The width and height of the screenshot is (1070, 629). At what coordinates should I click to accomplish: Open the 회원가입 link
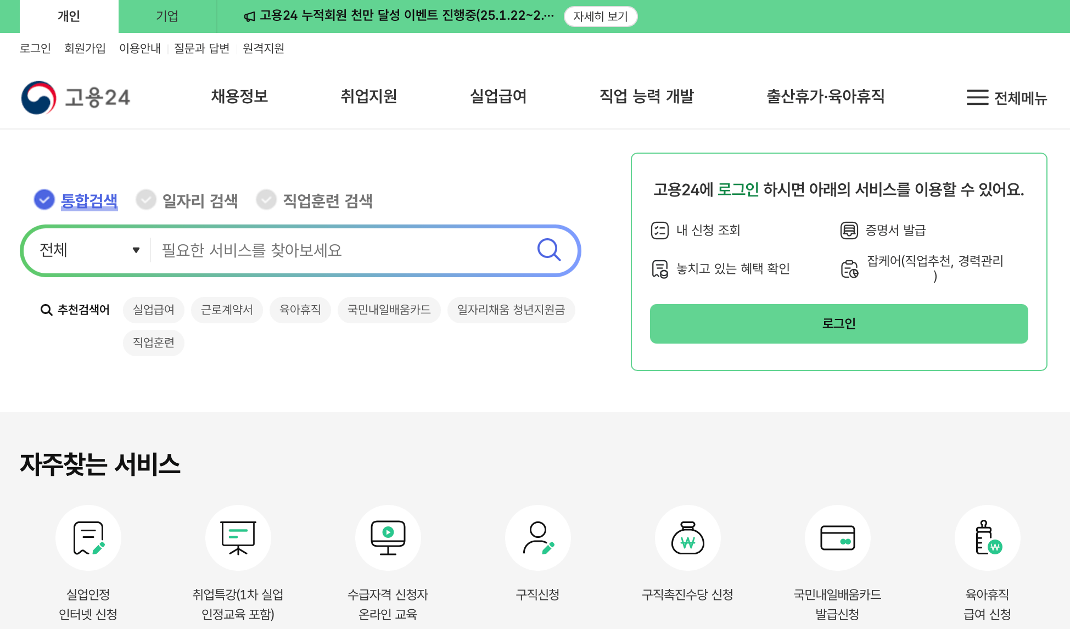pyautogui.click(x=85, y=48)
